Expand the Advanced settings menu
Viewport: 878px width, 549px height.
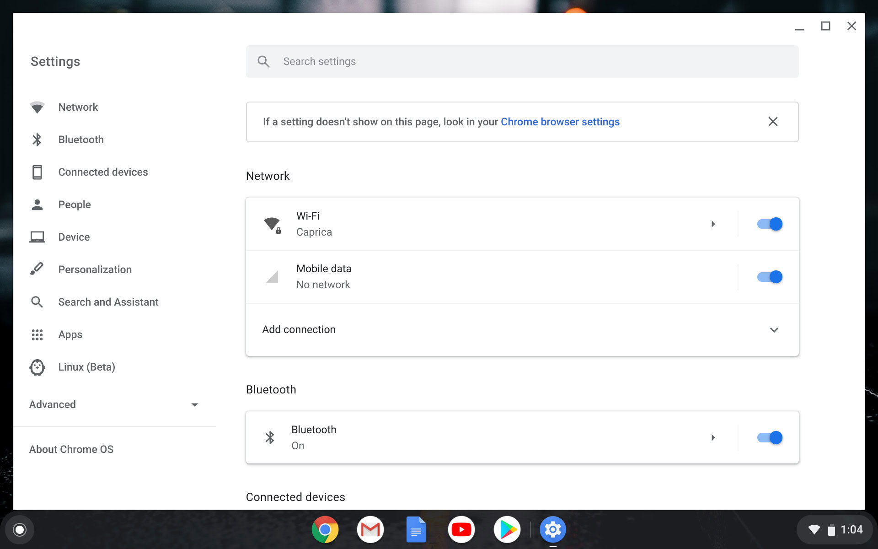pos(194,404)
